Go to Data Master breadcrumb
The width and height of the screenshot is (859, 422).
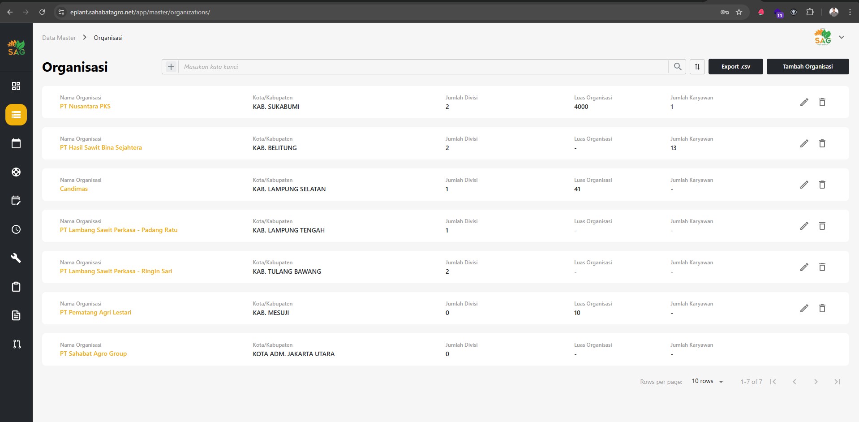coord(59,38)
